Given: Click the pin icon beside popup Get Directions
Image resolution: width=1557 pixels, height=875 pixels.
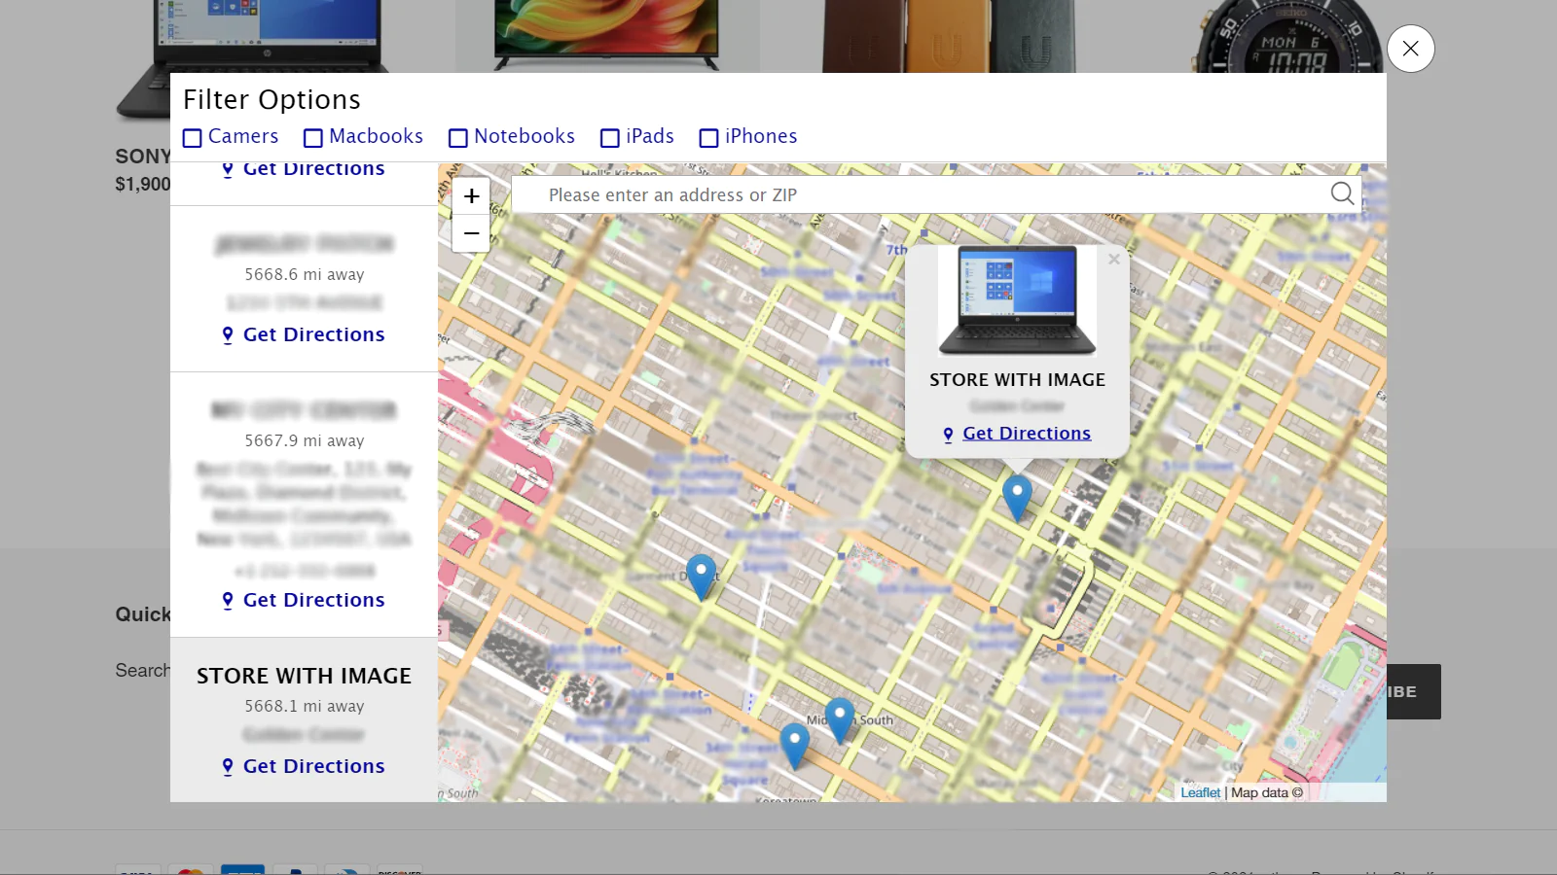Looking at the screenshot, I should [948, 435].
